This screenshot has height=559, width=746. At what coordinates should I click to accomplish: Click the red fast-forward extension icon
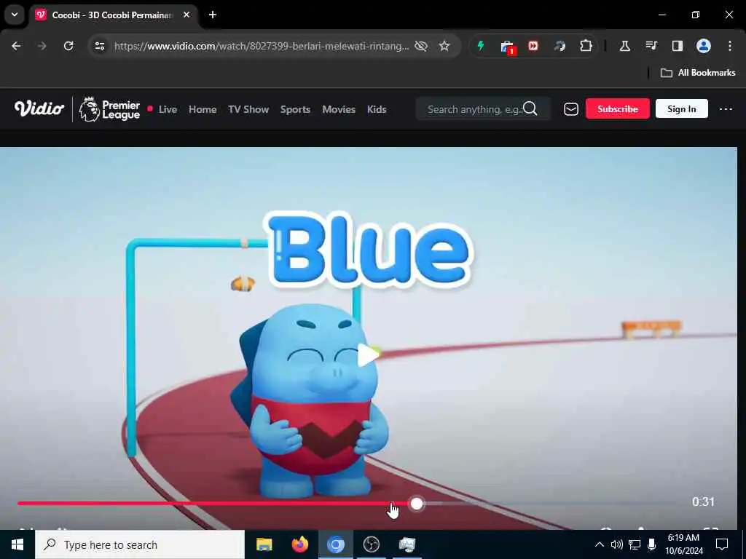click(533, 46)
